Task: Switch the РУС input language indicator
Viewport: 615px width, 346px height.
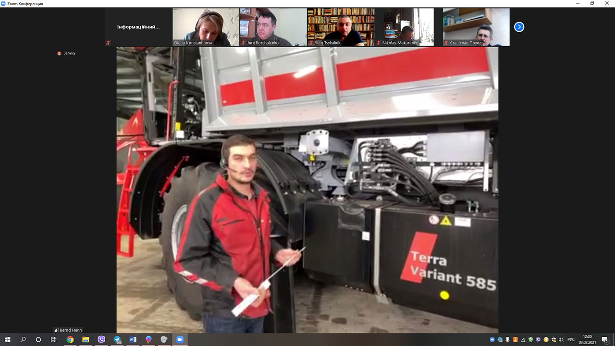Action: coord(571,340)
